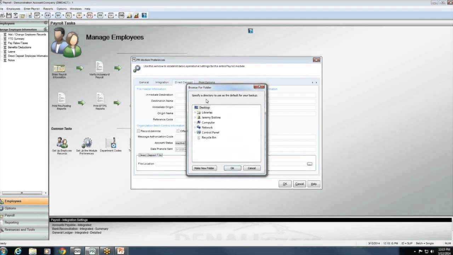Expand the Network node arrow
The width and height of the screenshot is (453, 255).
(195, 127)
